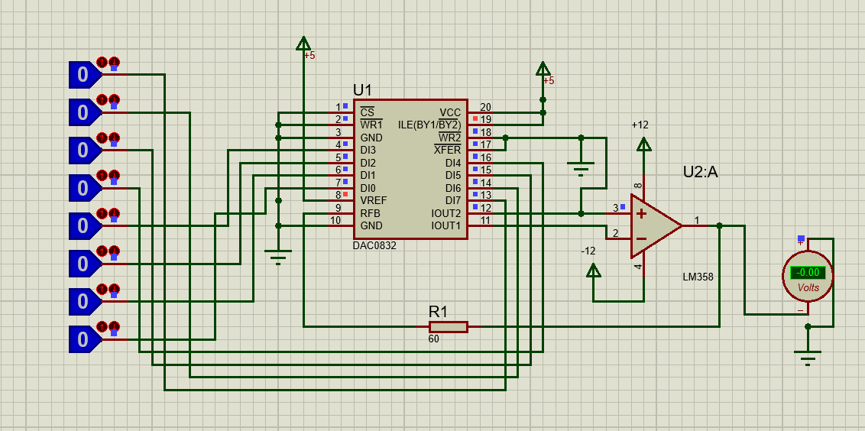Select the DAC0832 chip body
865x431 pixels.
410,170
